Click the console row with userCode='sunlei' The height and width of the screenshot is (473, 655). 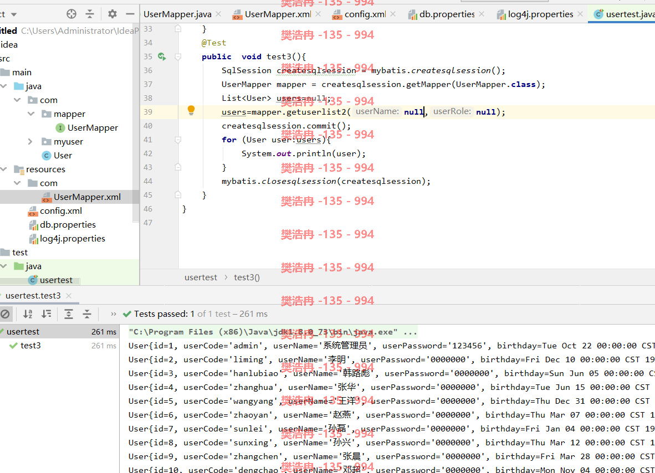click(391, 429)
